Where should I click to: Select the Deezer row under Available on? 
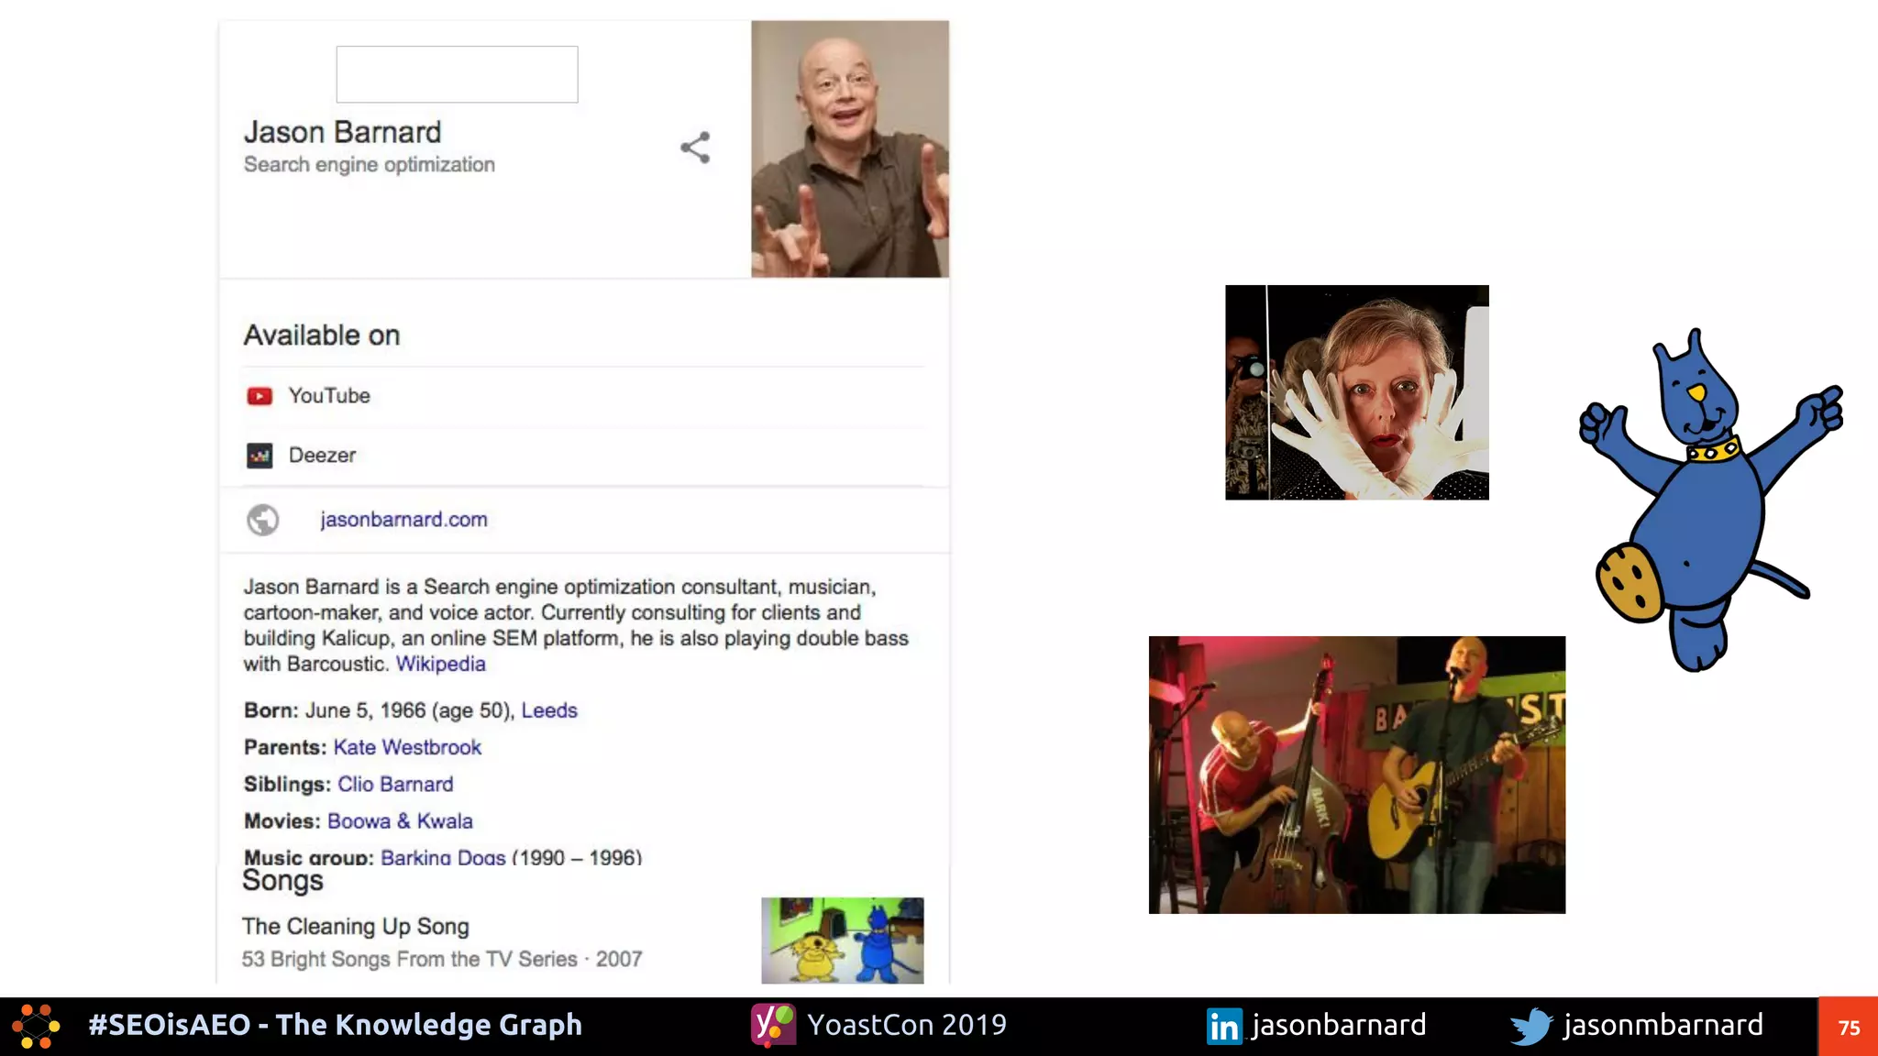(584, 456)
